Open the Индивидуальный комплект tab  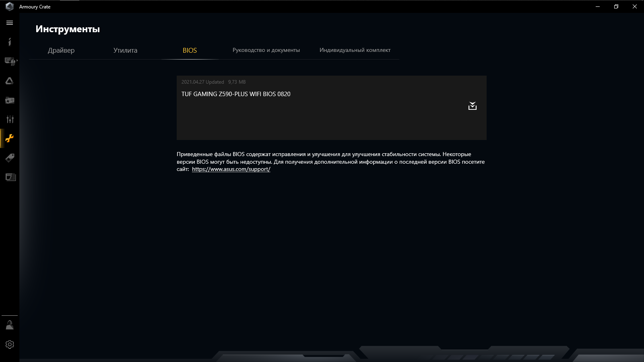click(x=355, y=50)
